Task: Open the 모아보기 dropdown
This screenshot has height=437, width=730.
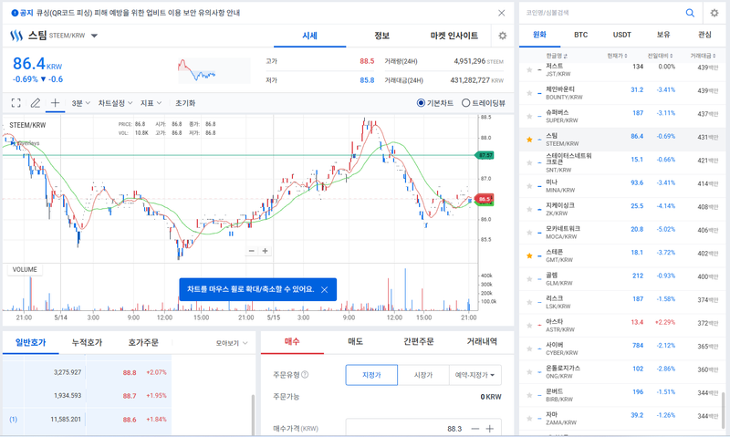Action: (x=232, y=343)
